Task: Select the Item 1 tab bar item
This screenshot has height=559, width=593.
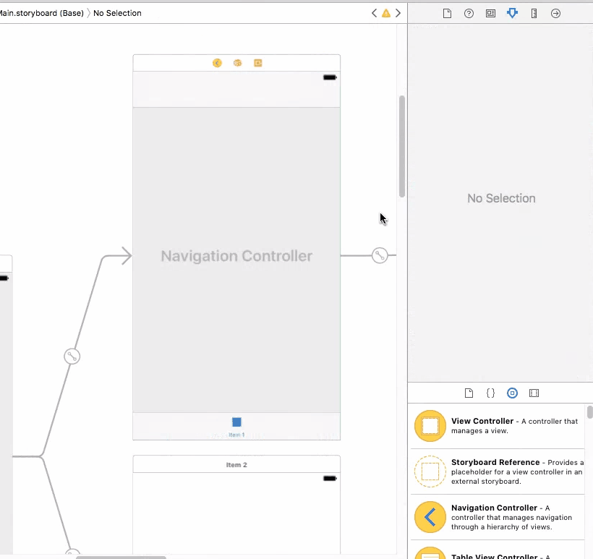Action: (236, 427)
